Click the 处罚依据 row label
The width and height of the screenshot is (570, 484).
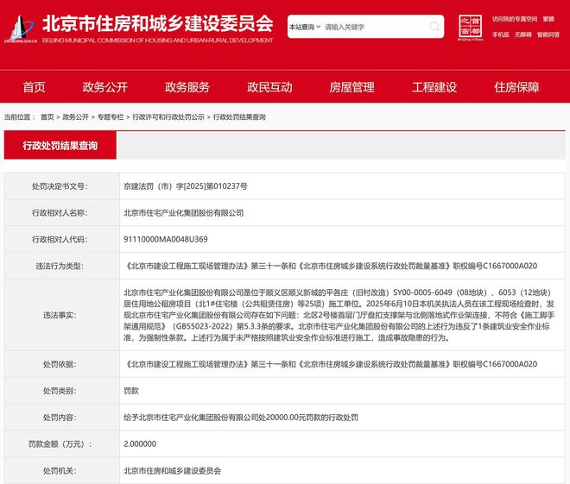coord(60,364)
